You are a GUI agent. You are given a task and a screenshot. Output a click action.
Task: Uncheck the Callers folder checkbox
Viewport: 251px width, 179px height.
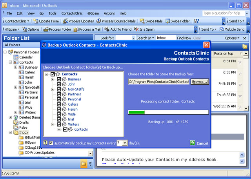point(59,104)
